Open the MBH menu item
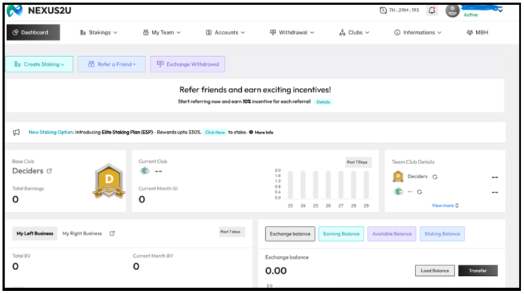Screen dimensions: 524x294 pos(477,32)
